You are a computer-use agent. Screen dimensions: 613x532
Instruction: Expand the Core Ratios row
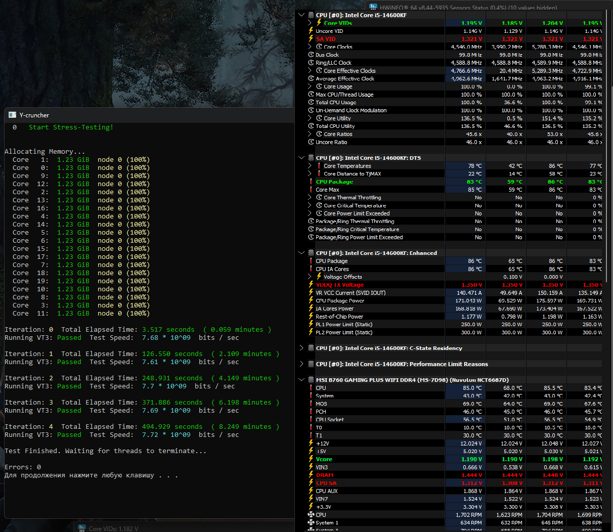coord(310,134)
